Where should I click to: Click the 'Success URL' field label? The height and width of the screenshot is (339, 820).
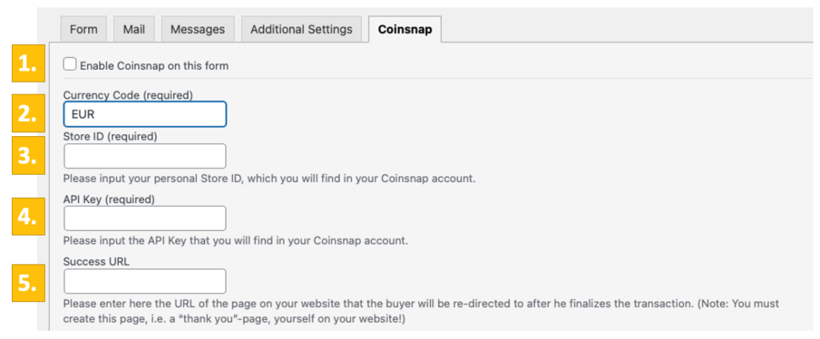[x=96, y=261]
